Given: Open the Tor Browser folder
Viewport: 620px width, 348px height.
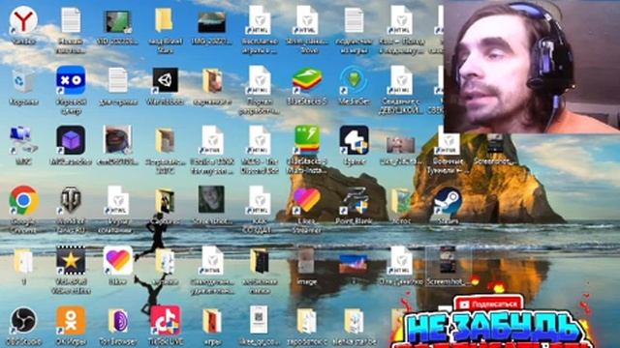Looking at the screenshot, I should [118, 321].
